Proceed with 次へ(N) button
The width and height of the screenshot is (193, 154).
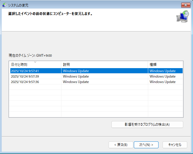click(146, 145)
